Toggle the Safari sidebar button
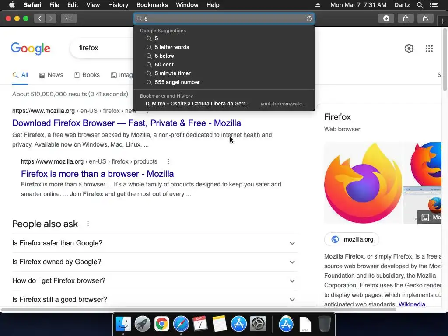The height and width of the screenshot is (336, 448). pyautogui.click(x=69, y=18)
